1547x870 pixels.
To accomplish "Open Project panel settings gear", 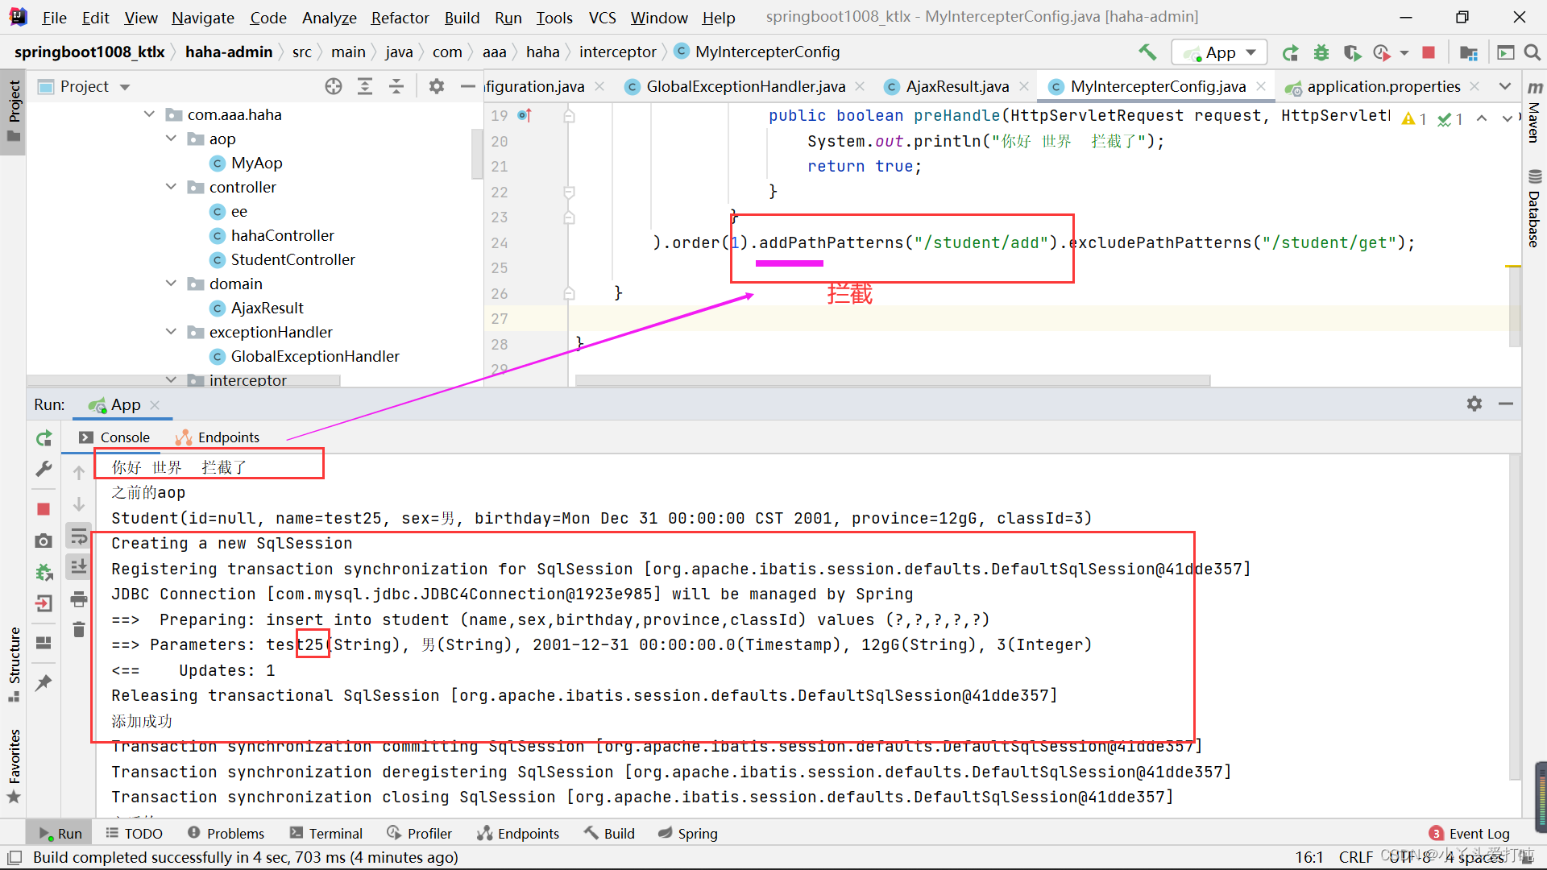I will pyautogui.click(x=437, y=86).
